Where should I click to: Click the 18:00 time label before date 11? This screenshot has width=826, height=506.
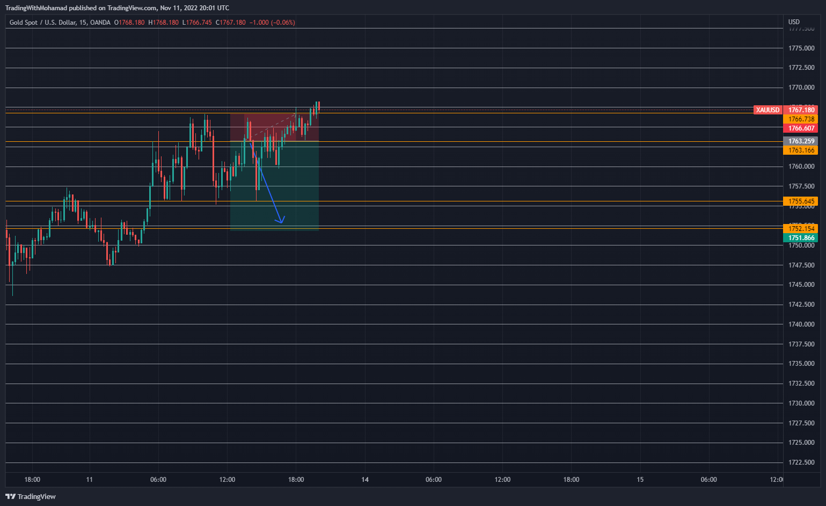pos(32,480)
